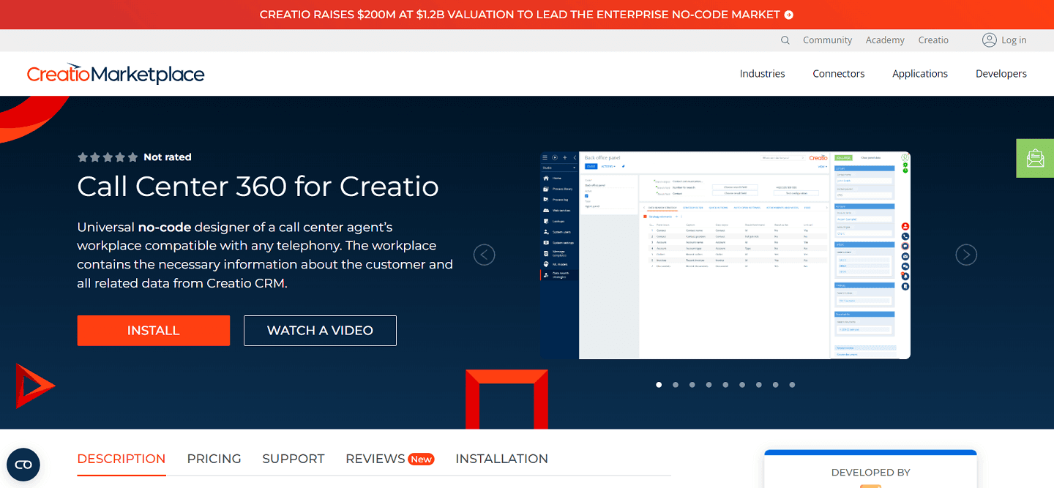The image size is (1054, 488).
Task: Click the previous carousel arrow
Action: point(484,255)
